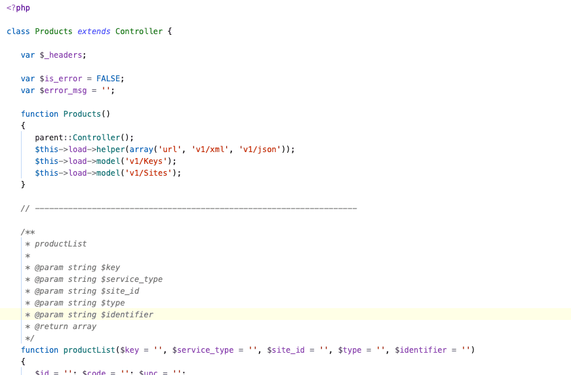Click 'productList' in the function signature
Screen dimensions: 571x375
[x=89, y=350]
